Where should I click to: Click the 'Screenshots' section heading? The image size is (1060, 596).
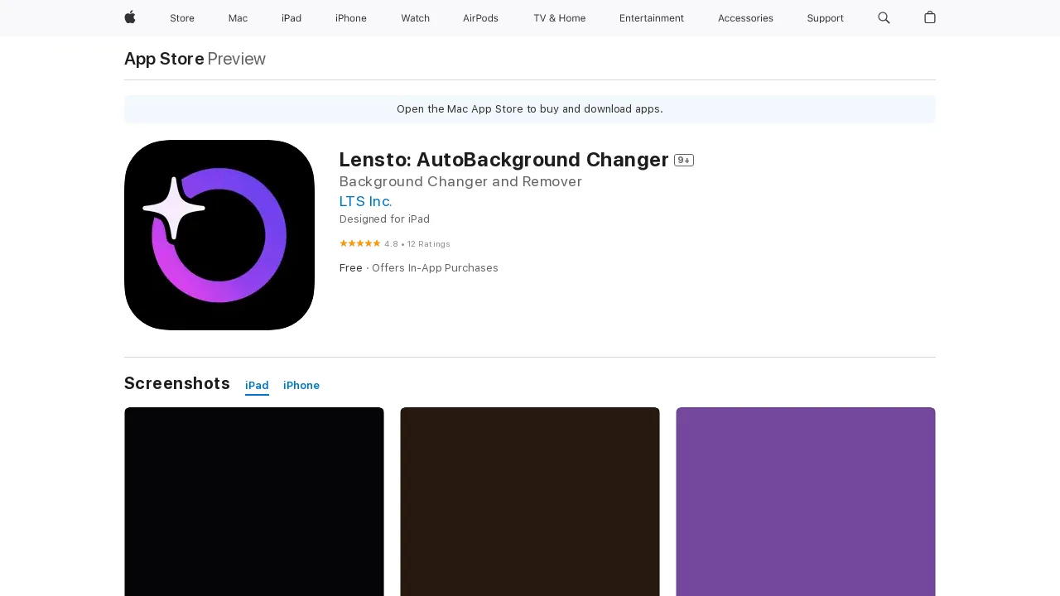tap(177, 383)
